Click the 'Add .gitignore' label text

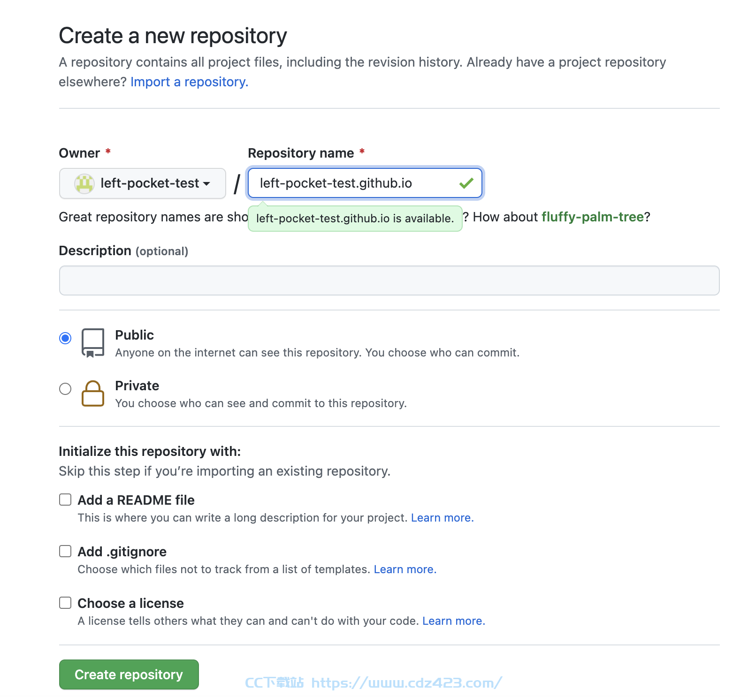122,552
